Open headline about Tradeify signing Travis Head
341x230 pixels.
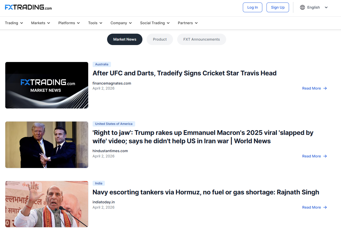pos(184,73)
